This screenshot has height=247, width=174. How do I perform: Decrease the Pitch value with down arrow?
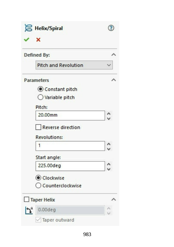(109, 118)
